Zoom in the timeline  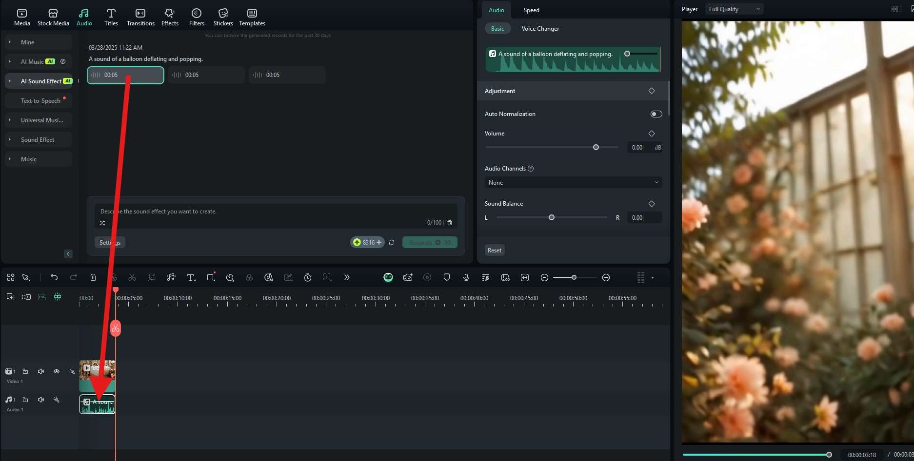click(x=606, y=277)
